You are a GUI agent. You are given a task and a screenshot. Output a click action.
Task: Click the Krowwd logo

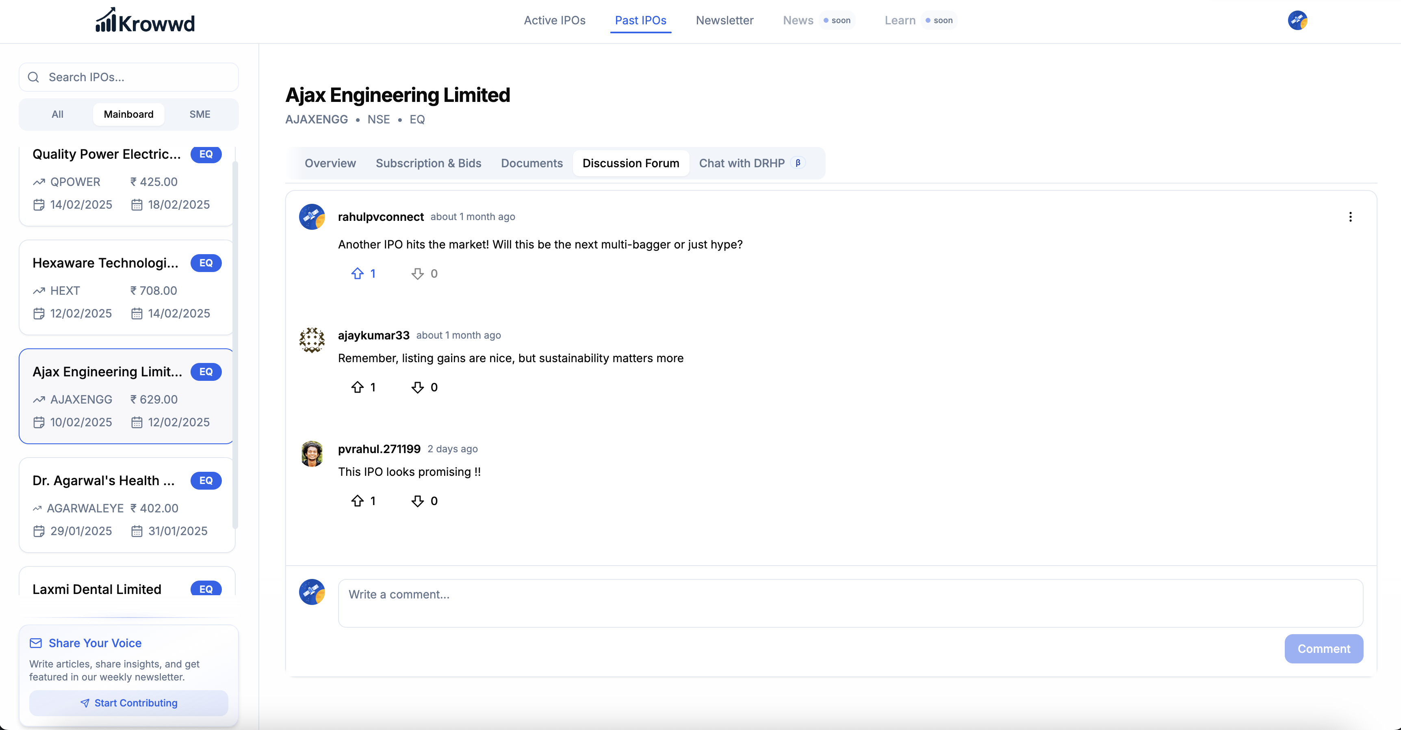145,21
